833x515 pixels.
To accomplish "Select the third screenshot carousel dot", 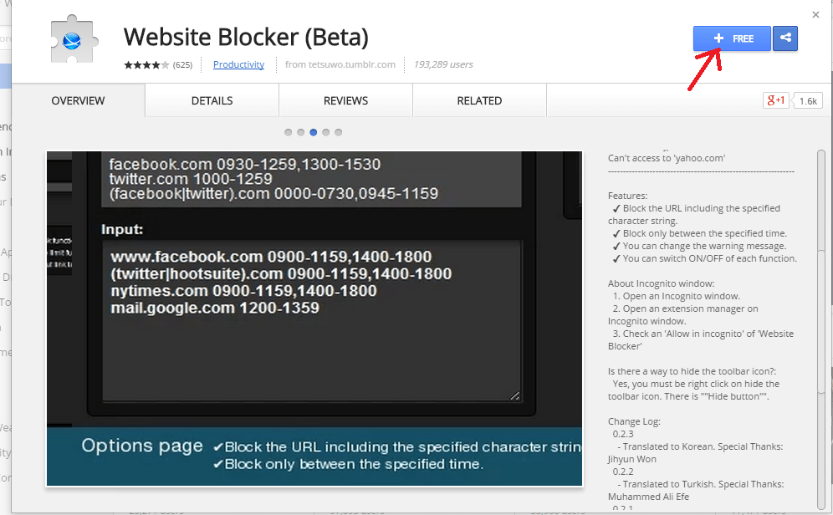I will coord(314,132).
